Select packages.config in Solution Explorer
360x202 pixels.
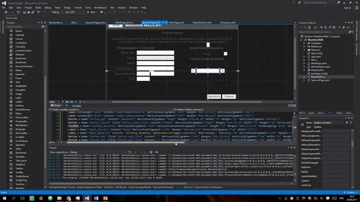[x=319, y=74]
